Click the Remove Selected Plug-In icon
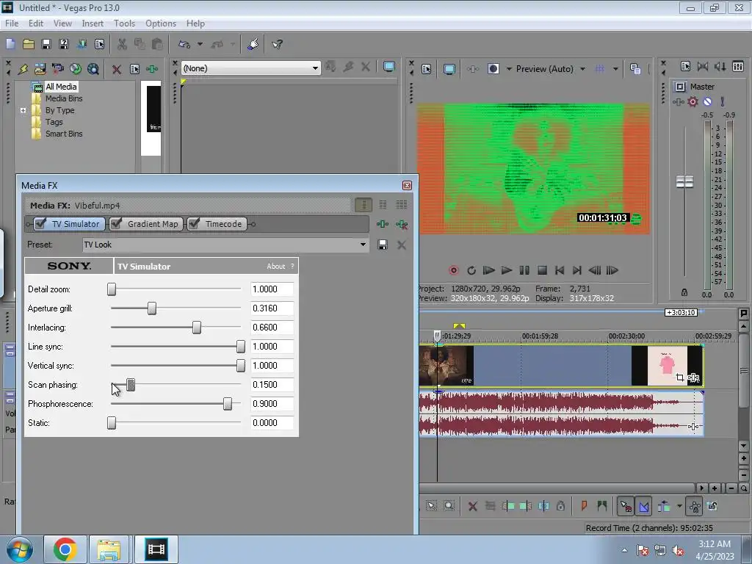The width and height of the screenshot is (752, 564). tap(402, 224)
